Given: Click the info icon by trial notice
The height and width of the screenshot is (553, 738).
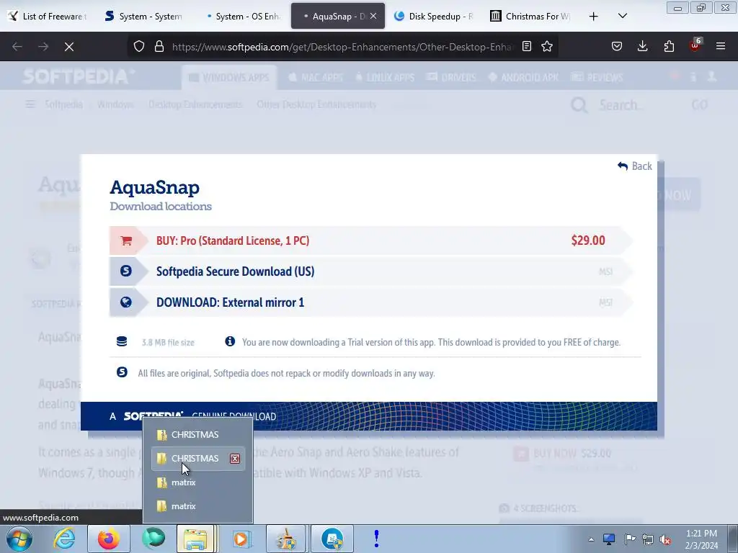Looking at the screenshot, I should click(230, 341).
